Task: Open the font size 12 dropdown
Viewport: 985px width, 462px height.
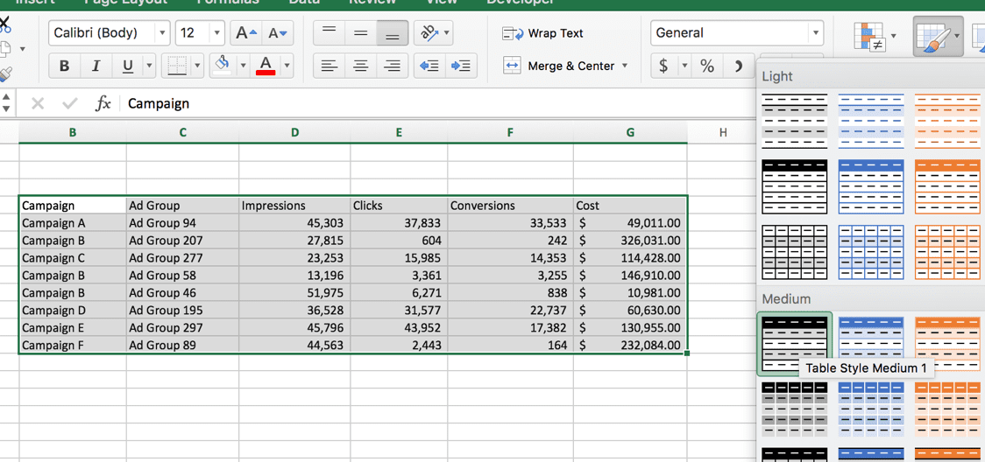Action: [x=200, y=33]
